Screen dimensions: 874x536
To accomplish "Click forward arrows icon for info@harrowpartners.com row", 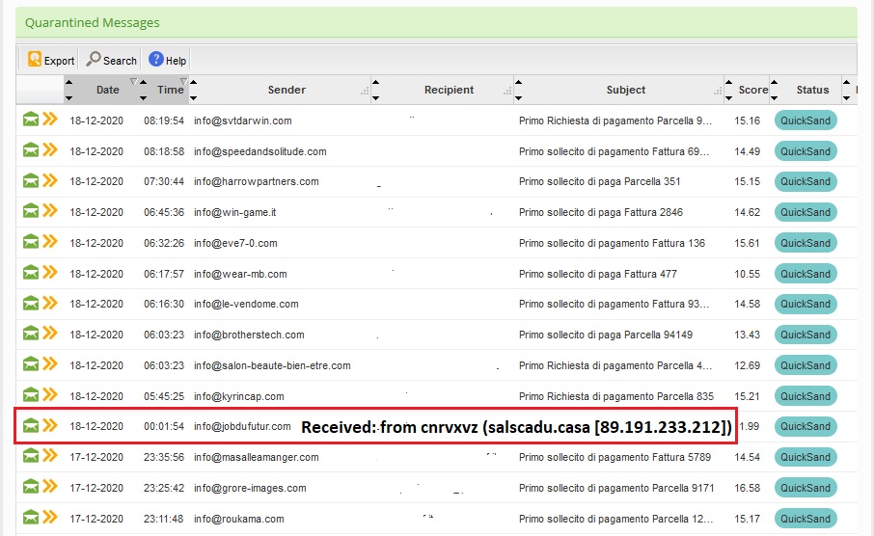I will click(50, 180).
